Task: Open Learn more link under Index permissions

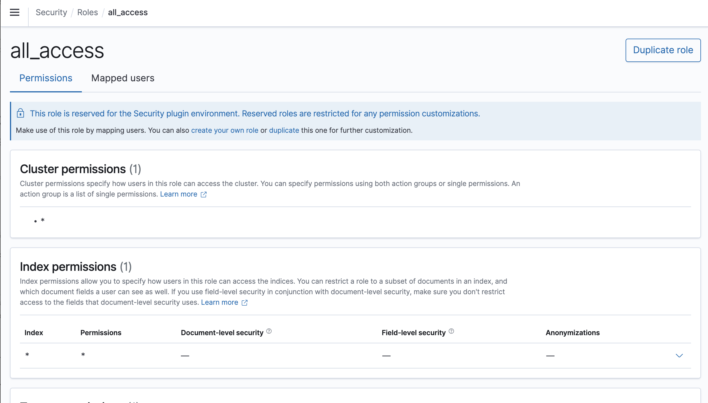Action: (220, 302)
